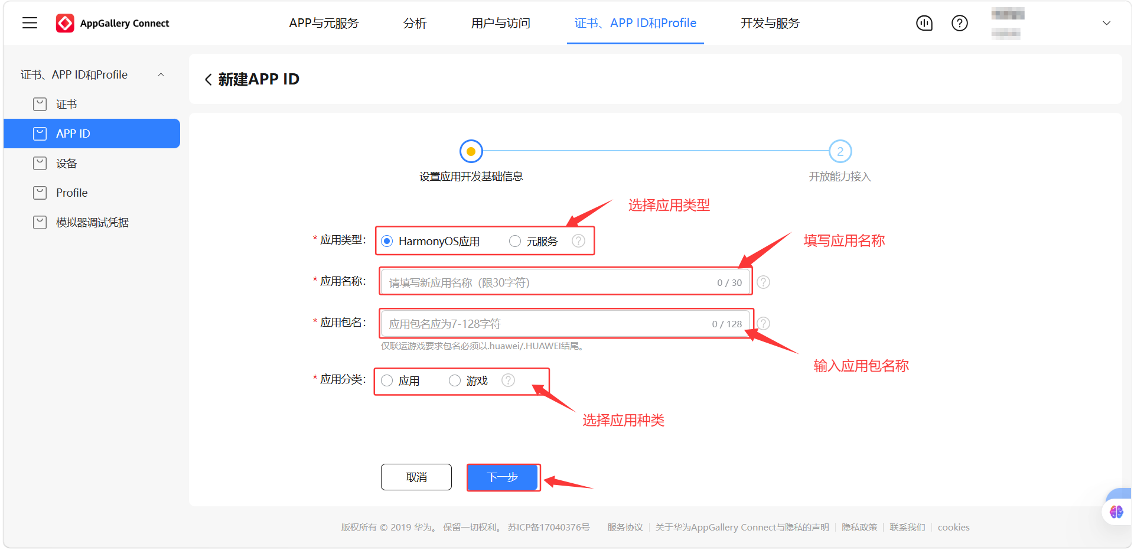Image resolution: width=1134 pixels, height=550 pixels.
Task: Open the 服务协议 footer link
Action: coord(625,528)
